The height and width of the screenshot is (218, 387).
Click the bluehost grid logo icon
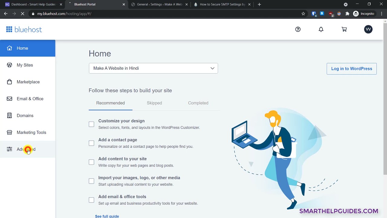9,29
